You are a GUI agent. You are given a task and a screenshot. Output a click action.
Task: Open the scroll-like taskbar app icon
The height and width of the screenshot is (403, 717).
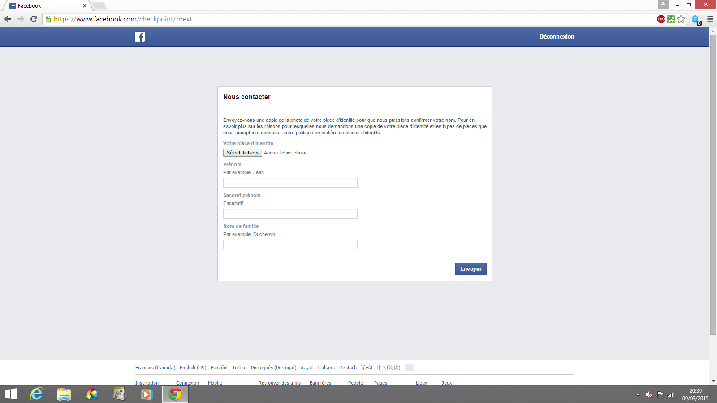click(x=119, y=394)
